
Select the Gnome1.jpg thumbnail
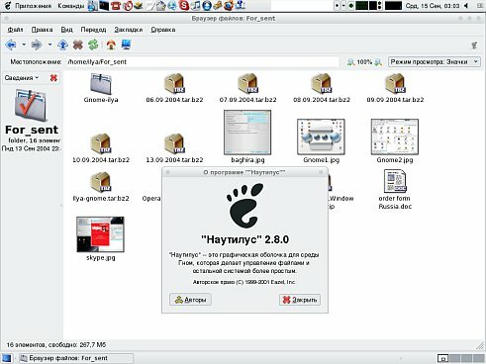(x=321, y=136)
